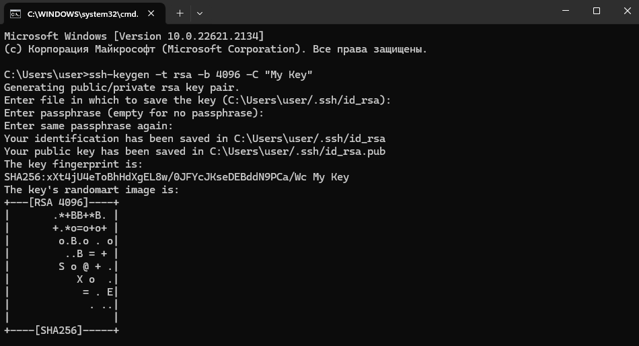This screenshot has width=639, height=346.
Task: Expand the new tab profile dropdown
Action: 200,13
